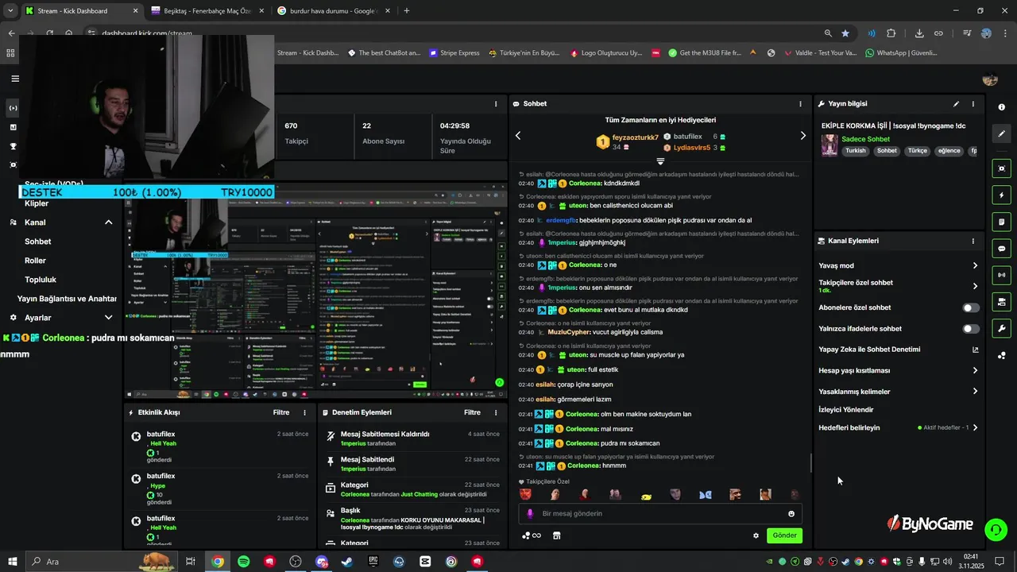Open İzleyici Yönlendir option

[x=846, y=410]
